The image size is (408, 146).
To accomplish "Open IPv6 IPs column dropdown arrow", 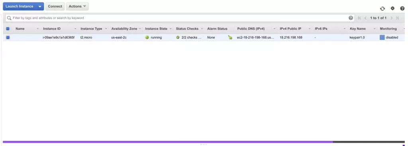I will click(x=345, y=29).
